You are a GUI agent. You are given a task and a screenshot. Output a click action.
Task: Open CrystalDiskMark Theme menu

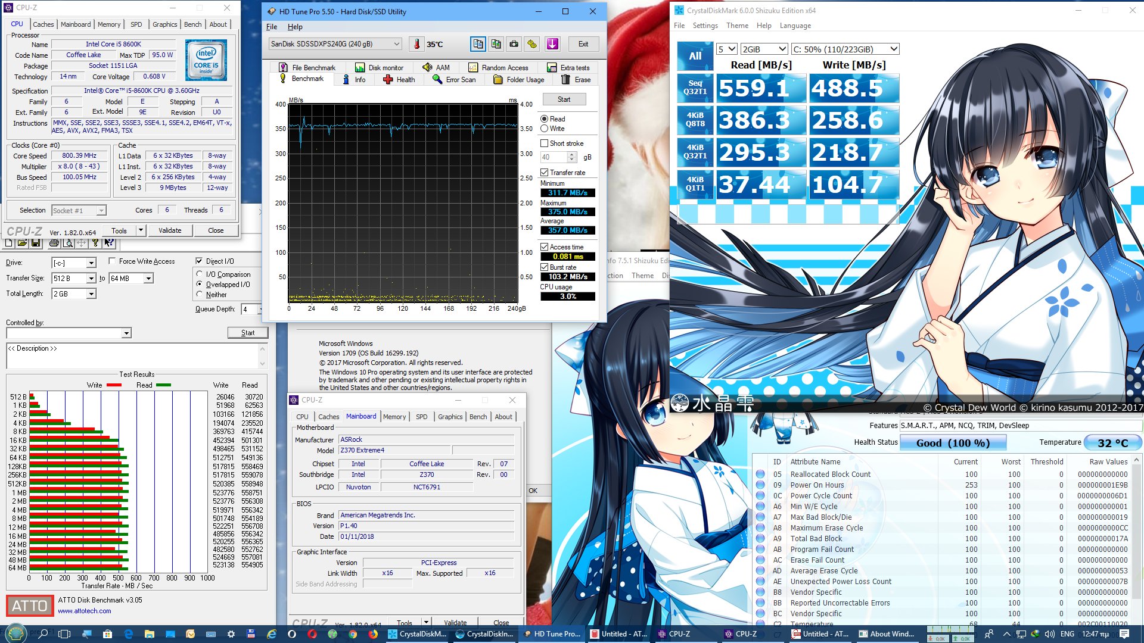tap(736, 26)
